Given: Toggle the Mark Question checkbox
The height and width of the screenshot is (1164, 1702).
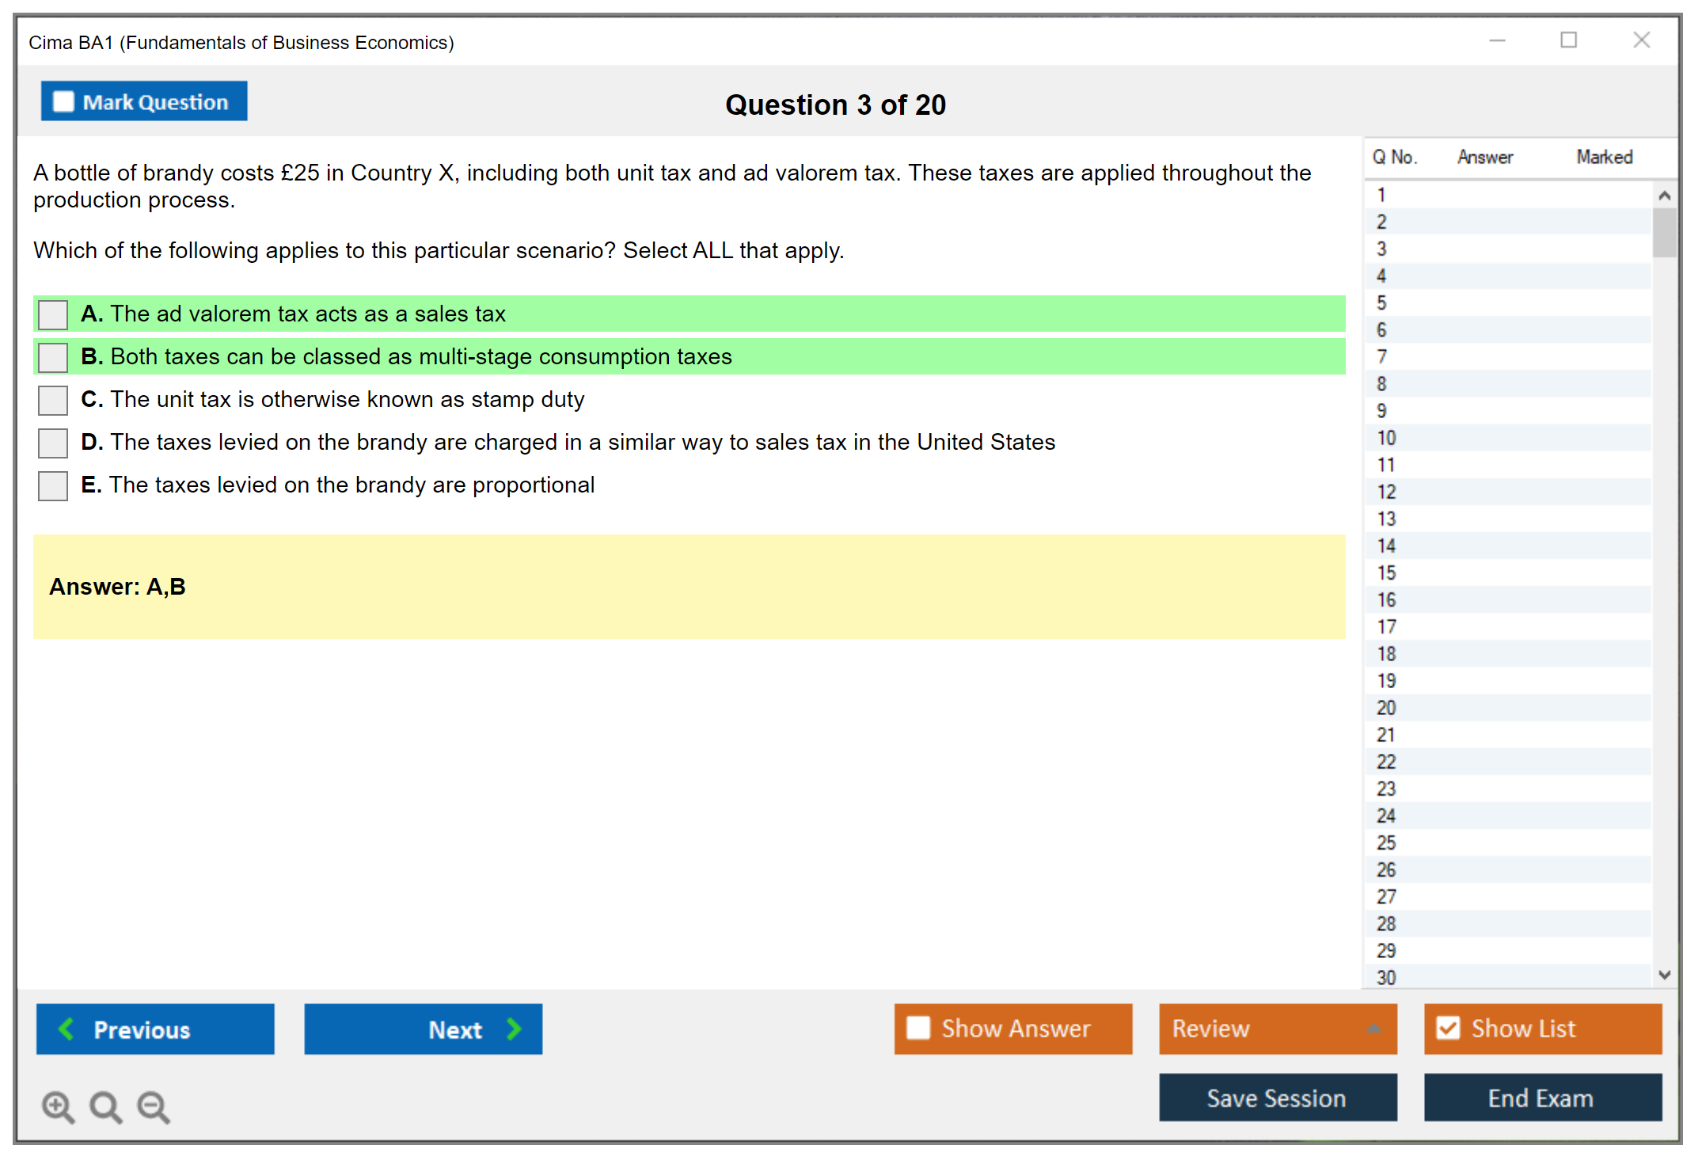Looking at the screenshot, I should (63, 102).
